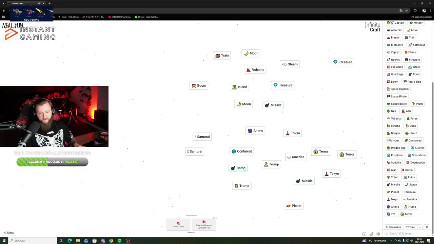Choose Explosion in the sidebar list
This screenshot has width=434, height=244.
(x=395, y=67)
